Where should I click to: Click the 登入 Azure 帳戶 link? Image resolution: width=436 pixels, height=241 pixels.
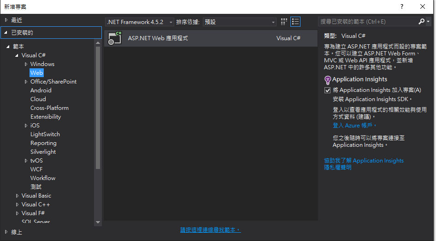354,126
